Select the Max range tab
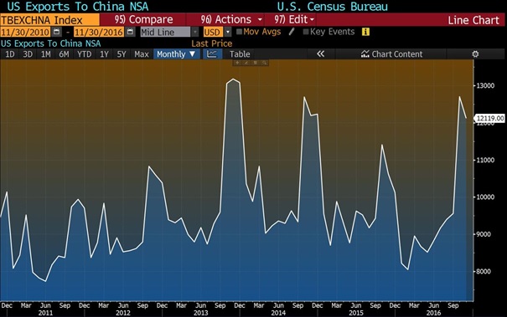This screenshot has width=507, height=317. point(142,54)
